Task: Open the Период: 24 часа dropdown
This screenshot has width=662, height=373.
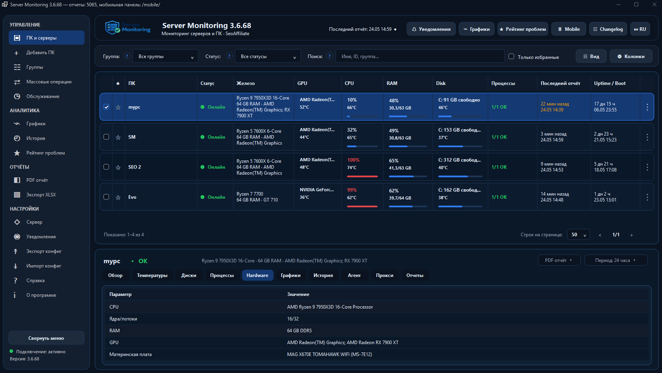Action: tap(616, 260)
